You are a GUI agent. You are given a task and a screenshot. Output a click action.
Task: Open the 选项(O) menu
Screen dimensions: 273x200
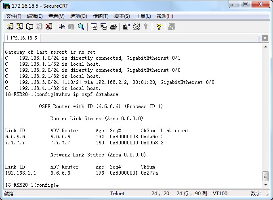(x=78, y=16)
